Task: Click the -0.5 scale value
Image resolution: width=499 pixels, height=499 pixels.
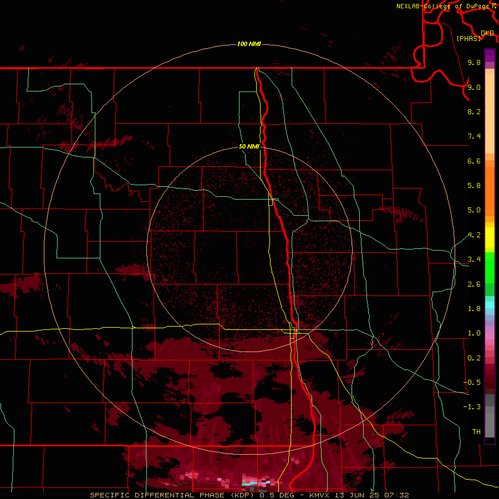Action: (x=472, y=383)
